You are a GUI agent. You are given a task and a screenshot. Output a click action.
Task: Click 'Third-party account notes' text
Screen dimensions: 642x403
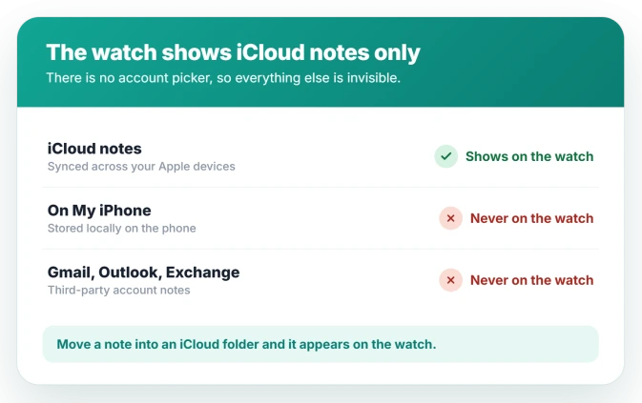[118, 290]
